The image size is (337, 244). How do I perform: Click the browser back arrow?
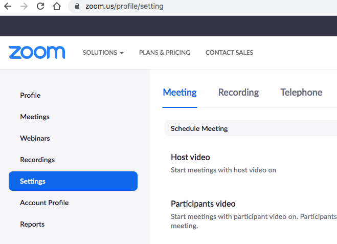coord(8,7)
